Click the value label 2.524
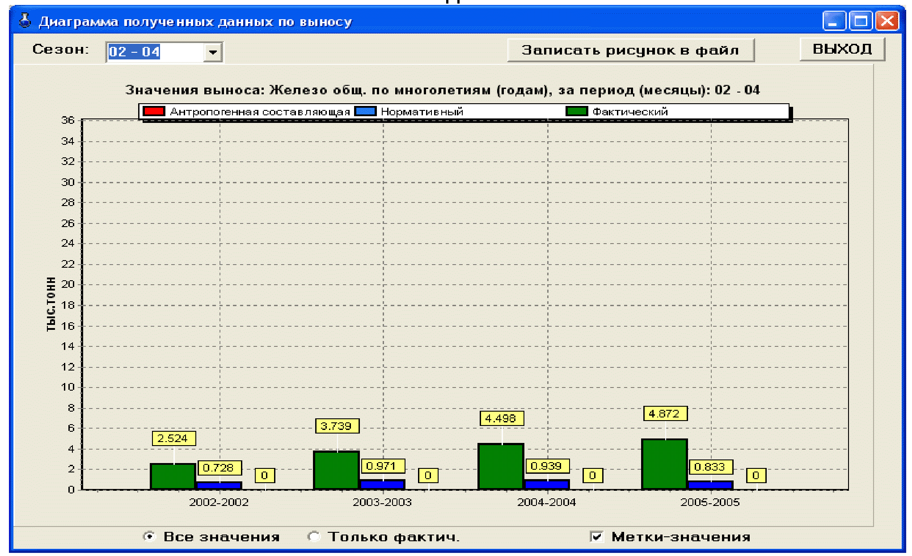The width and height of the screenshot is (912, 556). tap(173, 438)
